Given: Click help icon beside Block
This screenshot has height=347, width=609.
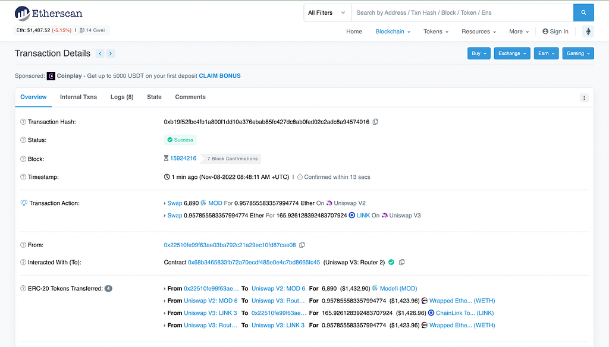Looking at the screenshot, I should (23, 159).
